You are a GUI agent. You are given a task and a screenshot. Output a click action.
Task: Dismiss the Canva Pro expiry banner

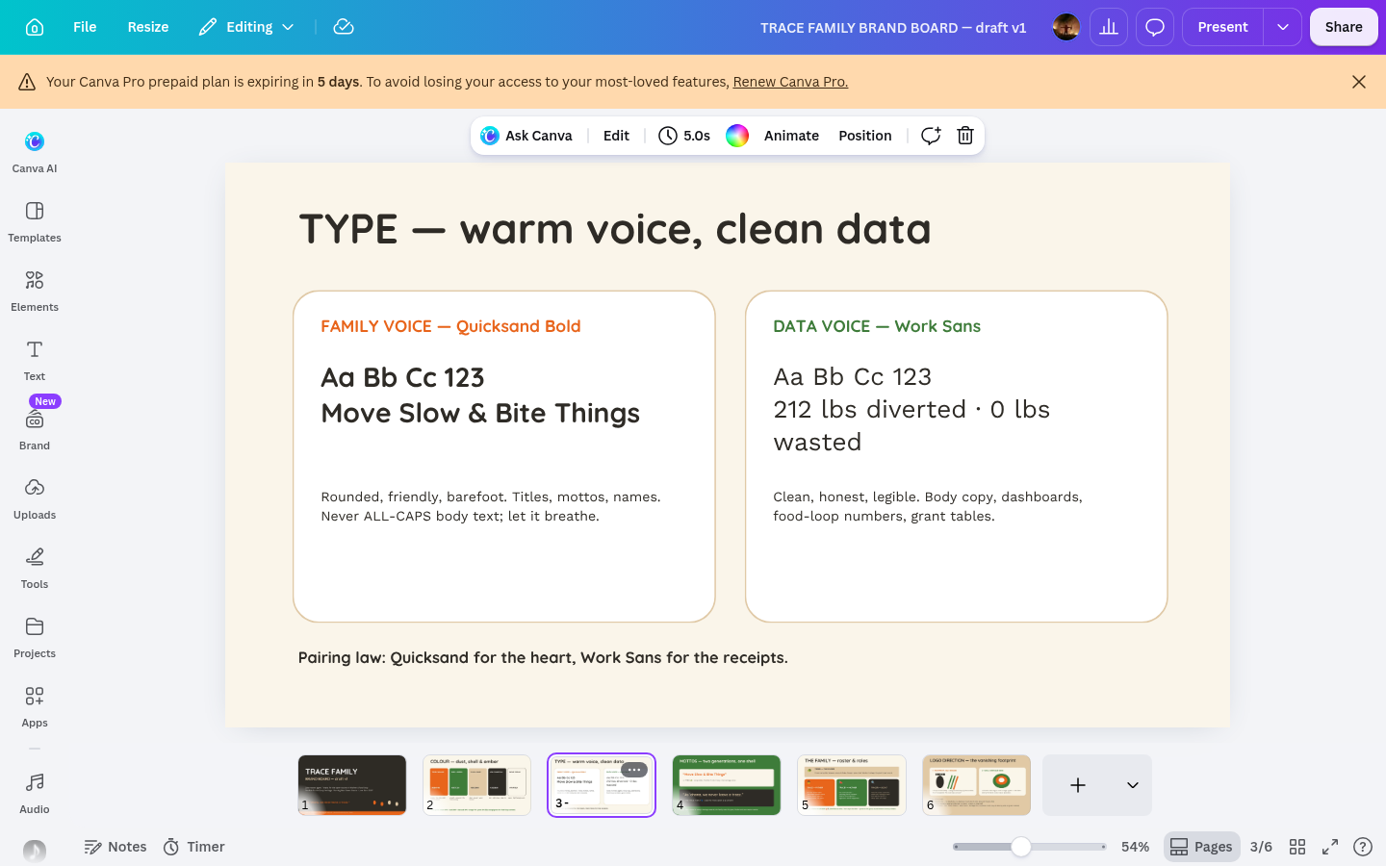[x=1359, y=82]
